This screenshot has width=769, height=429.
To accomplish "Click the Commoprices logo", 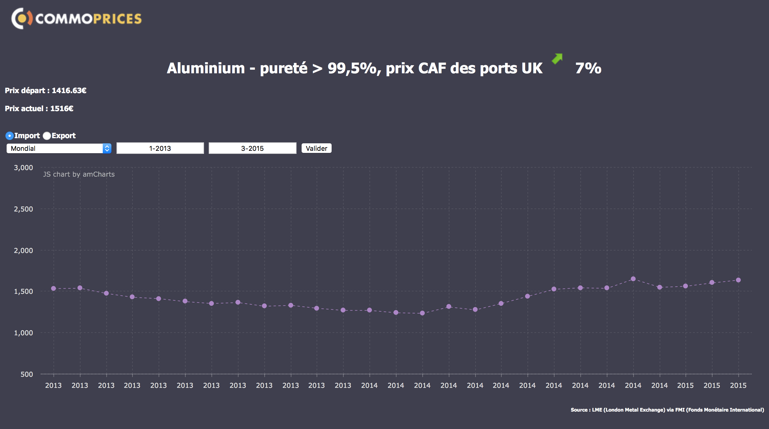I will click(x=76, y=19).
